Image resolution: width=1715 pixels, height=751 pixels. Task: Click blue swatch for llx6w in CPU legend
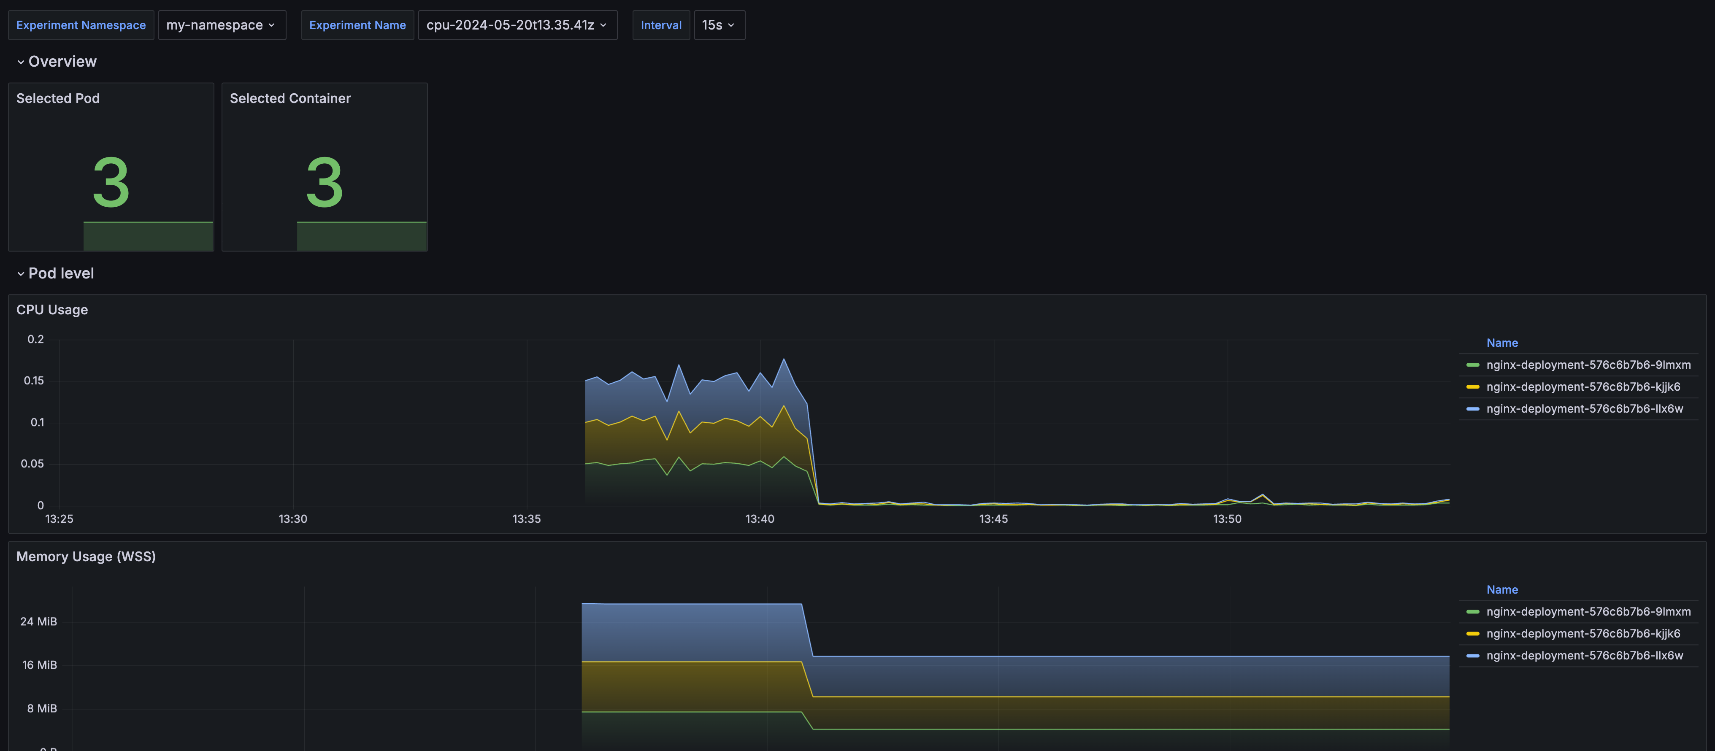[x=1473, y=409]
